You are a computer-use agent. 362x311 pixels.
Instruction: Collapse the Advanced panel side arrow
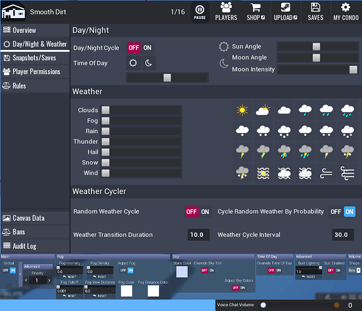(x=21, y=274)
